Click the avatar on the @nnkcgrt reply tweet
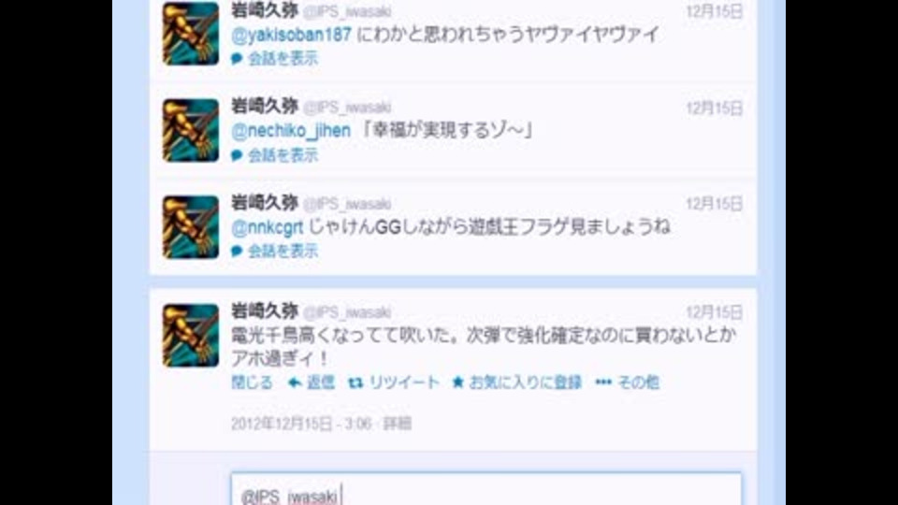Screen dimensions: 898x505 [191, 227]
